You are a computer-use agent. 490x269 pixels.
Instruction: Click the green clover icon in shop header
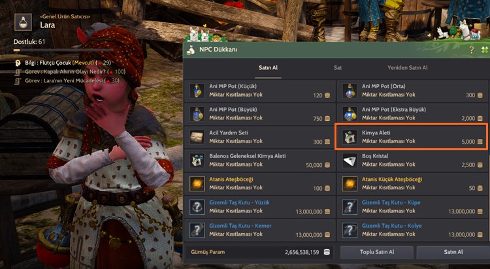(484, 50)
